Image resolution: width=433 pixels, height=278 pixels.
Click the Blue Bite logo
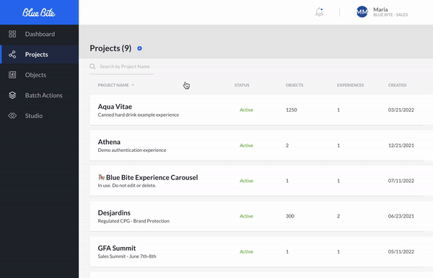click(39, 12)
